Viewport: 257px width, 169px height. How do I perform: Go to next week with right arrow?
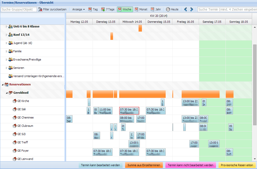click(192, 9)
